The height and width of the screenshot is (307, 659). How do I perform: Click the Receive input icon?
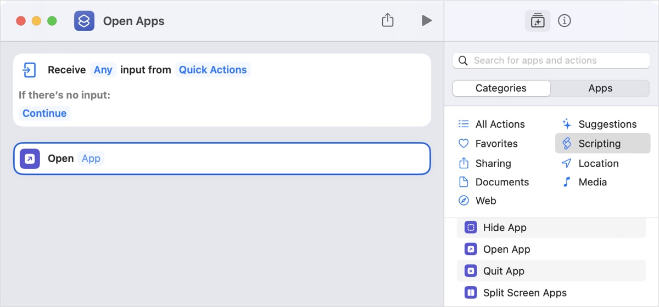[x=29, y=70]
